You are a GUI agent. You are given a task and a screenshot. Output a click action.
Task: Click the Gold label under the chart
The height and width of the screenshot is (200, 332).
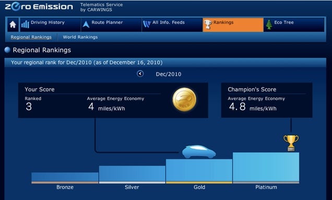tap(199, 187)
